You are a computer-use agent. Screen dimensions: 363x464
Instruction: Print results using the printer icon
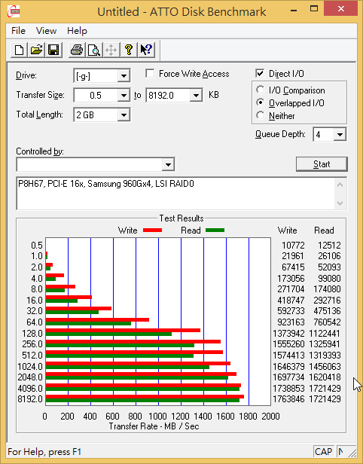tap(77, 50)
